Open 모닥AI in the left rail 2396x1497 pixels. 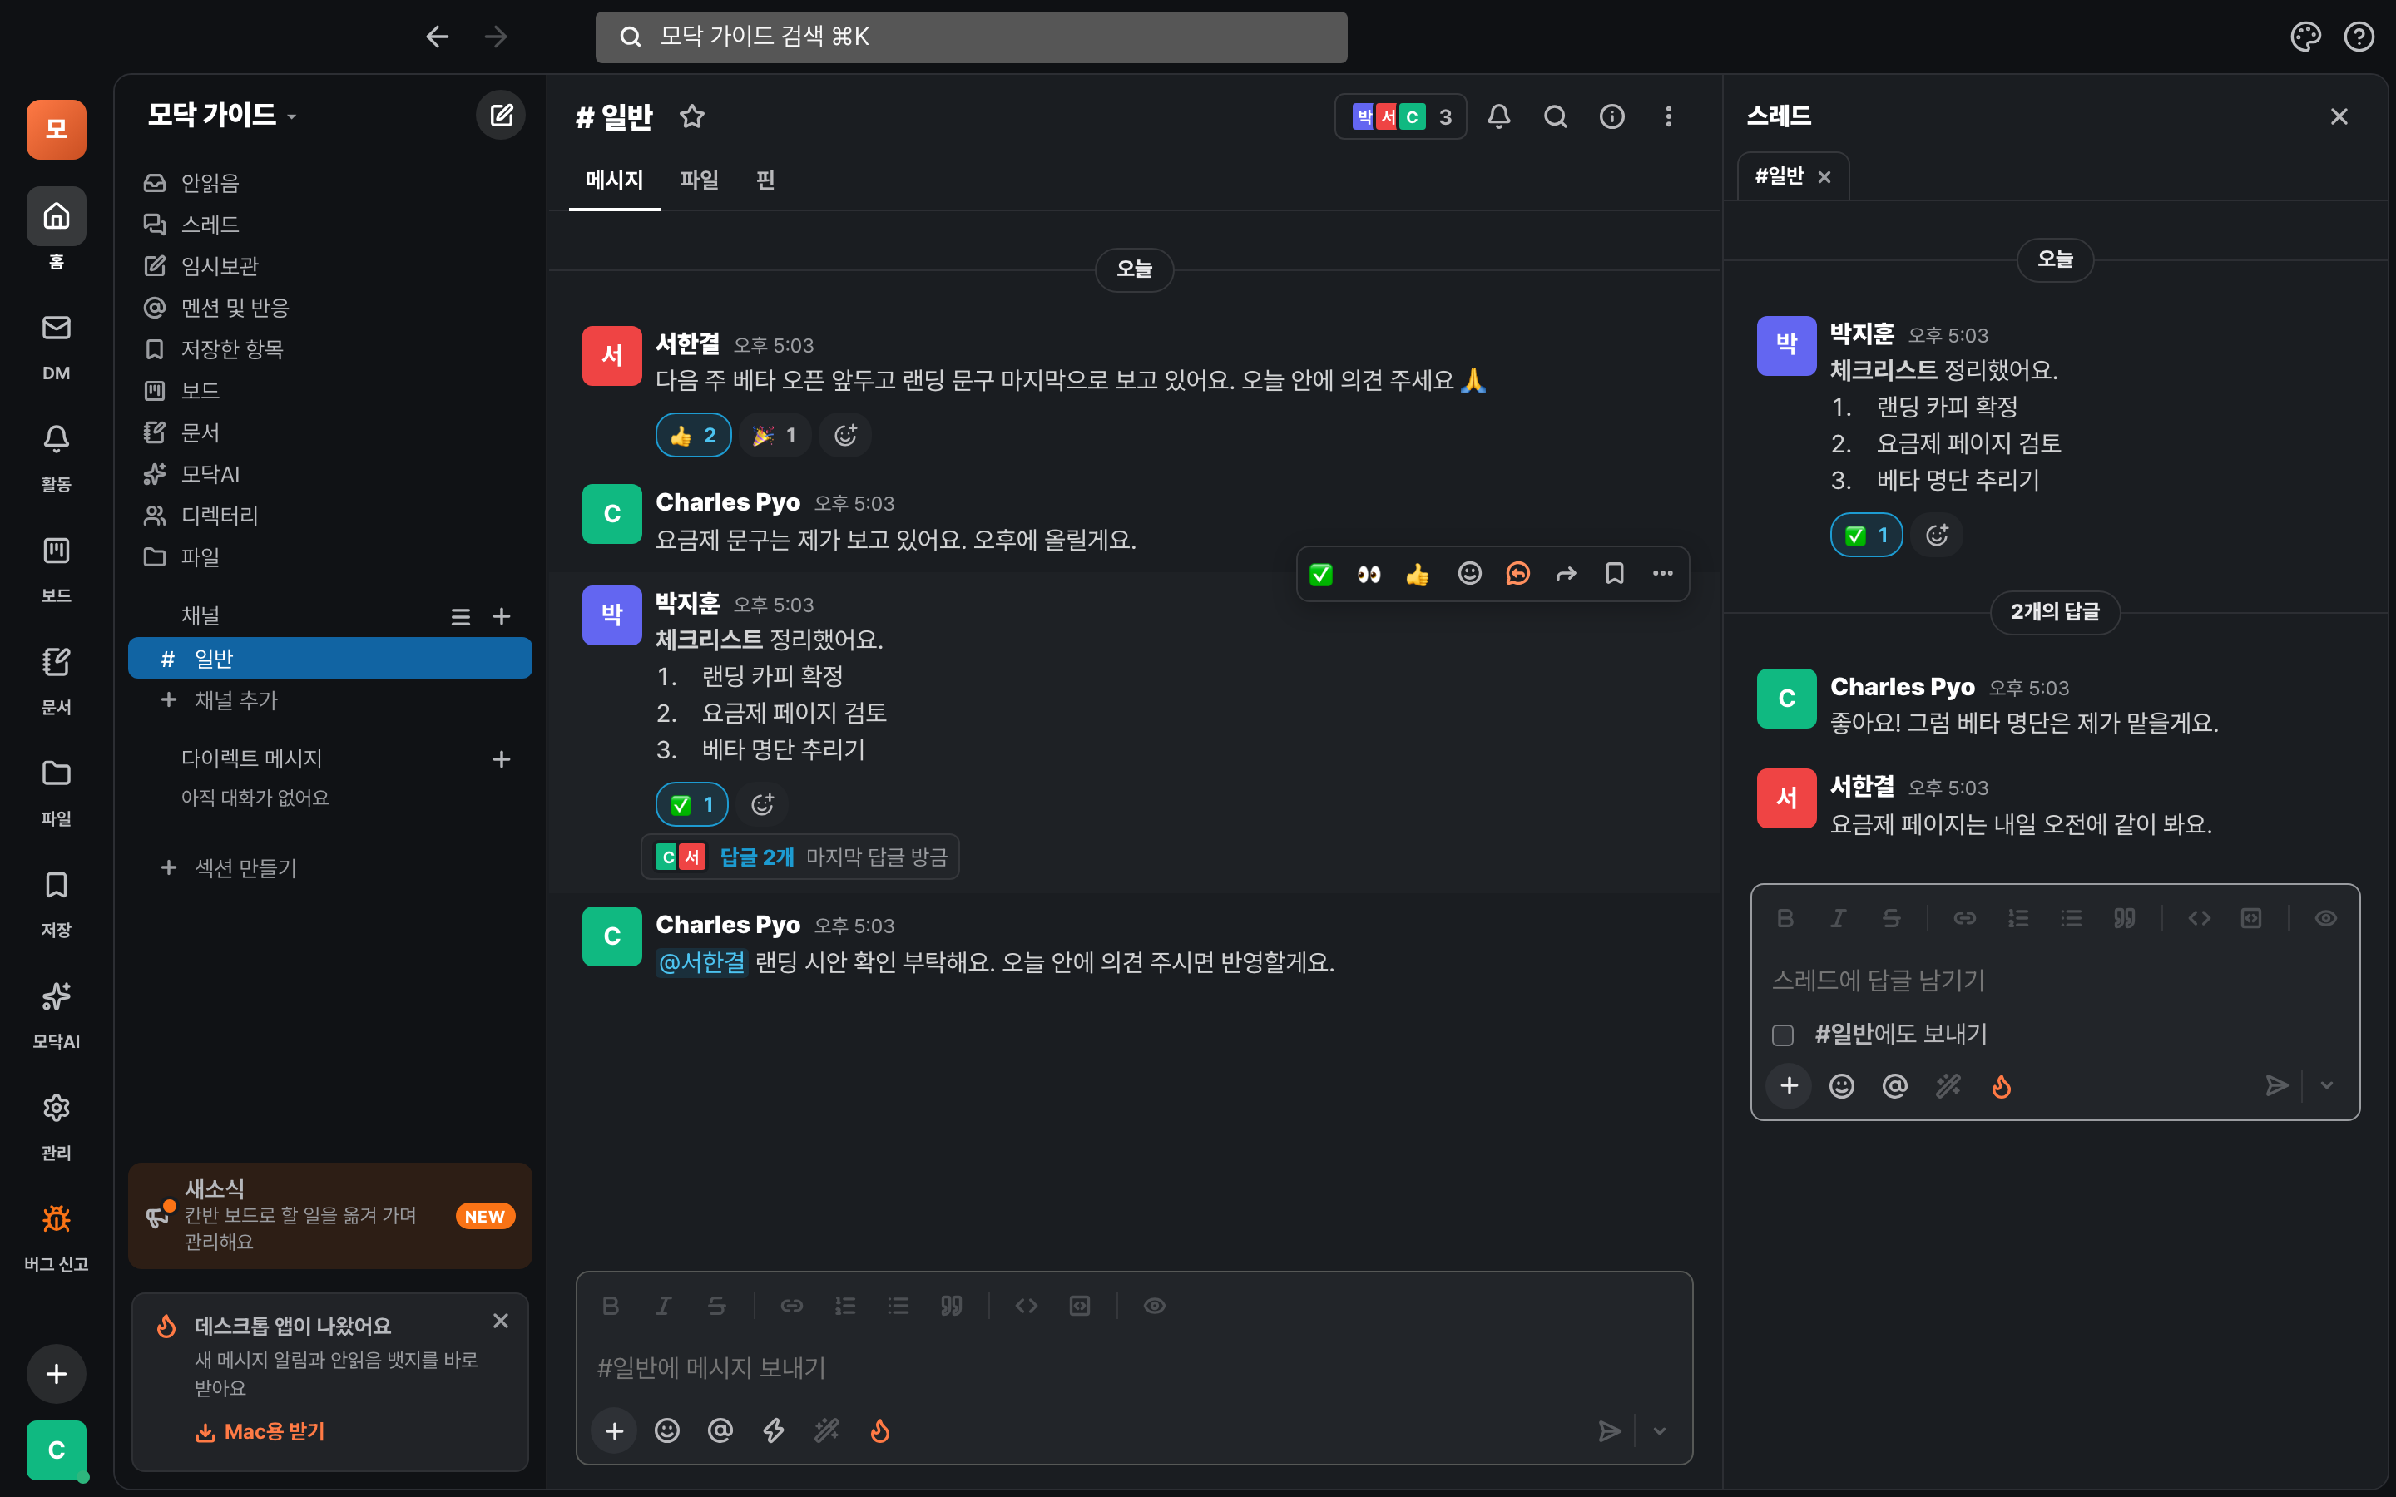click(x=57, y=1015)
